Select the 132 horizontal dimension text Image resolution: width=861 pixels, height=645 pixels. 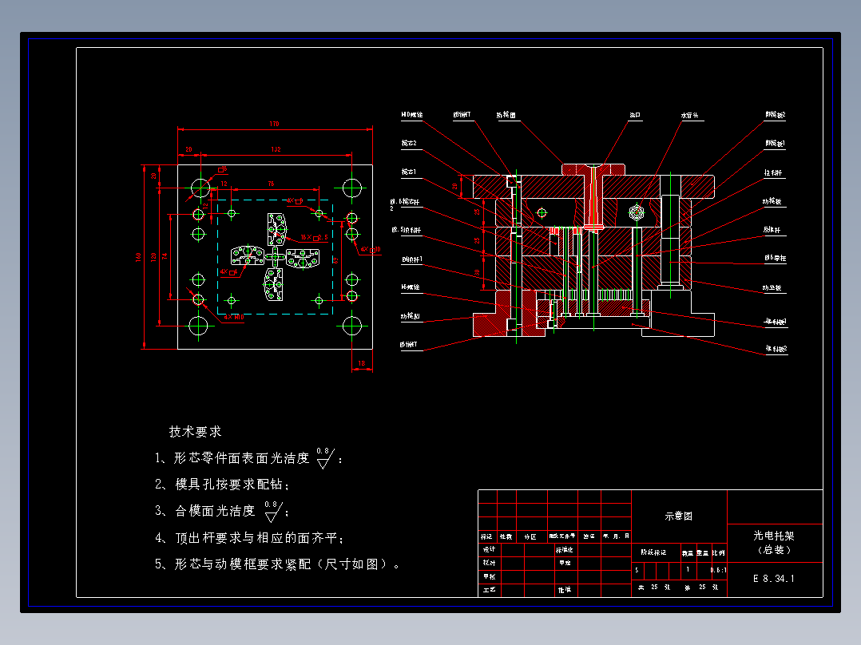[x=276, y=148]
